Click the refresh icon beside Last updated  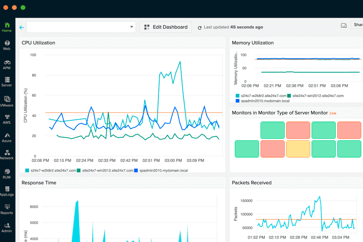point(199,27)
